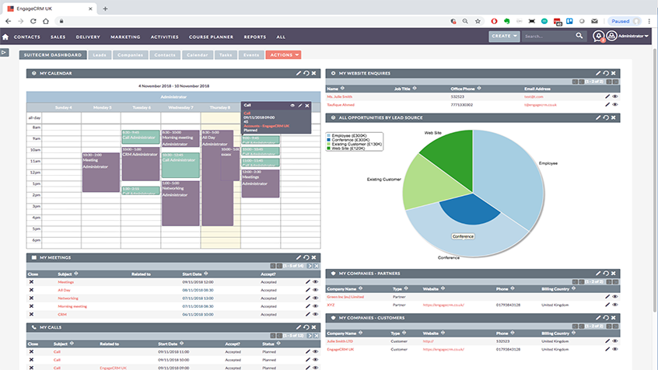Click the search input field in the top bar

[548, 37]
